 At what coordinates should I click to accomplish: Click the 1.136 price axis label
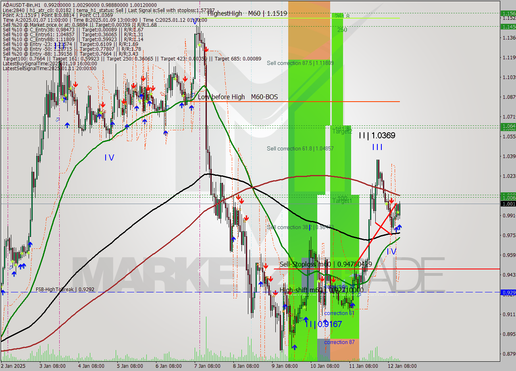[508, 38]
